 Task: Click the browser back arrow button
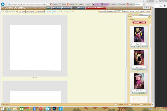(x=3, y=4)
